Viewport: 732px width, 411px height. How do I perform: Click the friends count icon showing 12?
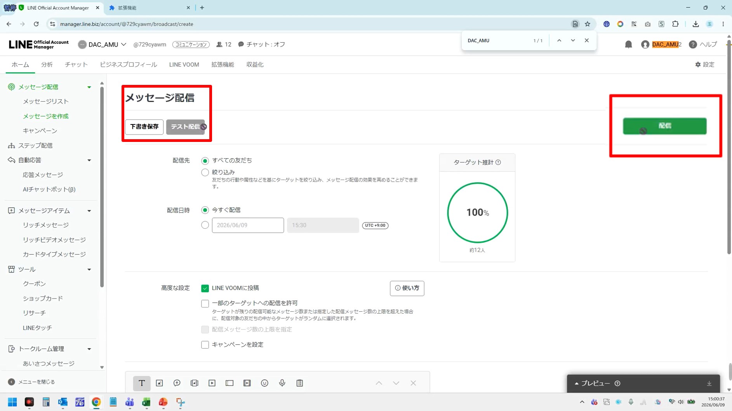(220, 45)
